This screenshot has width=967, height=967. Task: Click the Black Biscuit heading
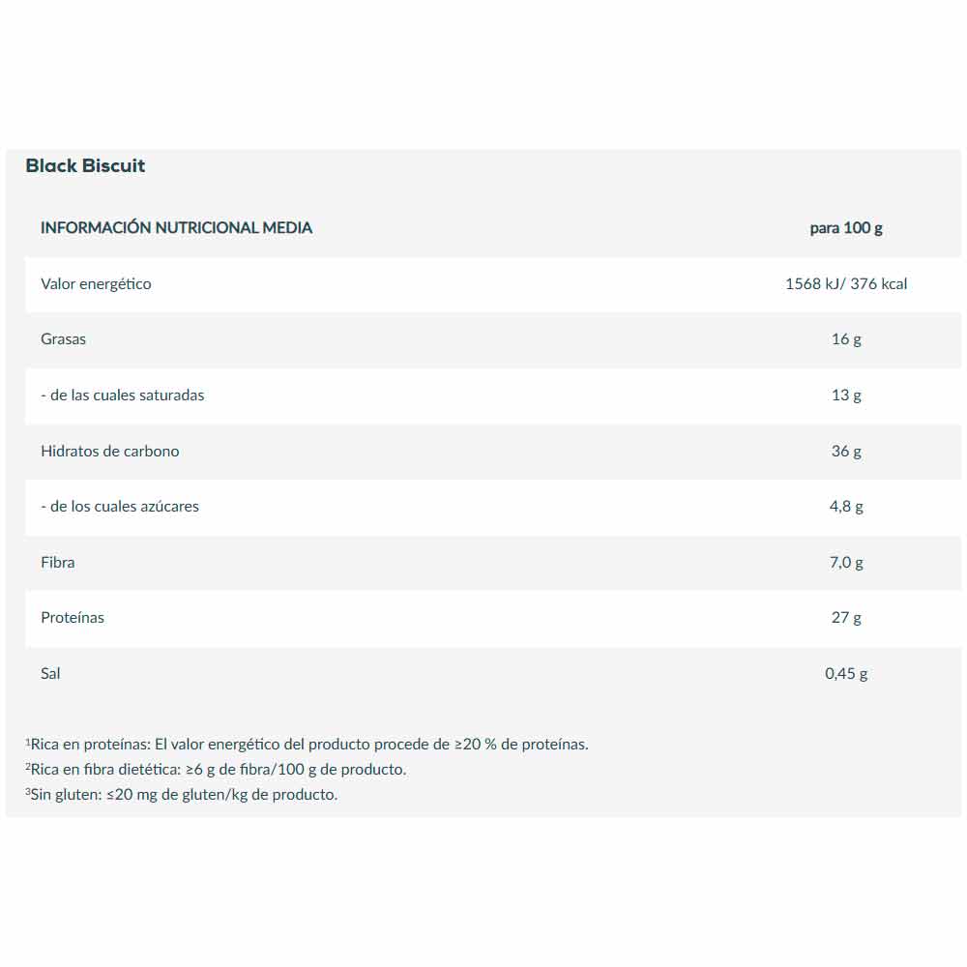(85, 165)
